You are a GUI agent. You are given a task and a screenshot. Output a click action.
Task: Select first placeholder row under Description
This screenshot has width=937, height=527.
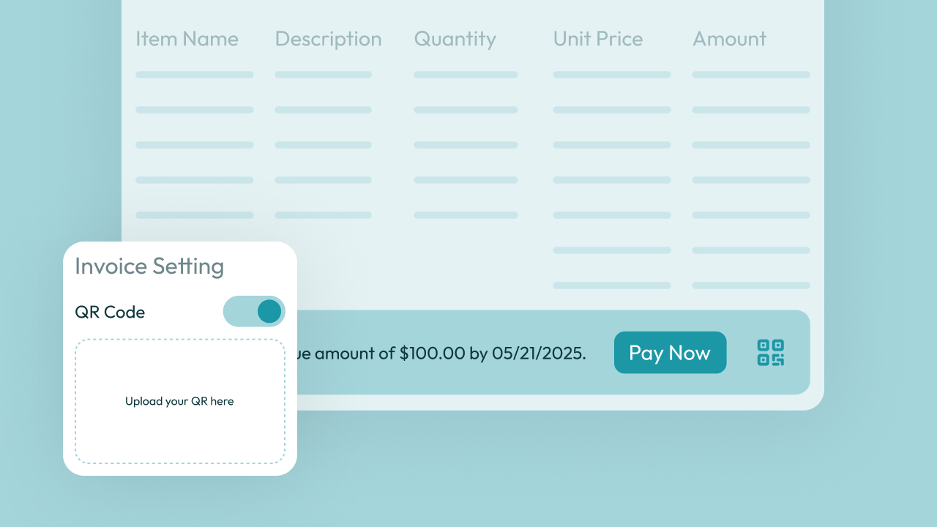(x=323, y=75)
